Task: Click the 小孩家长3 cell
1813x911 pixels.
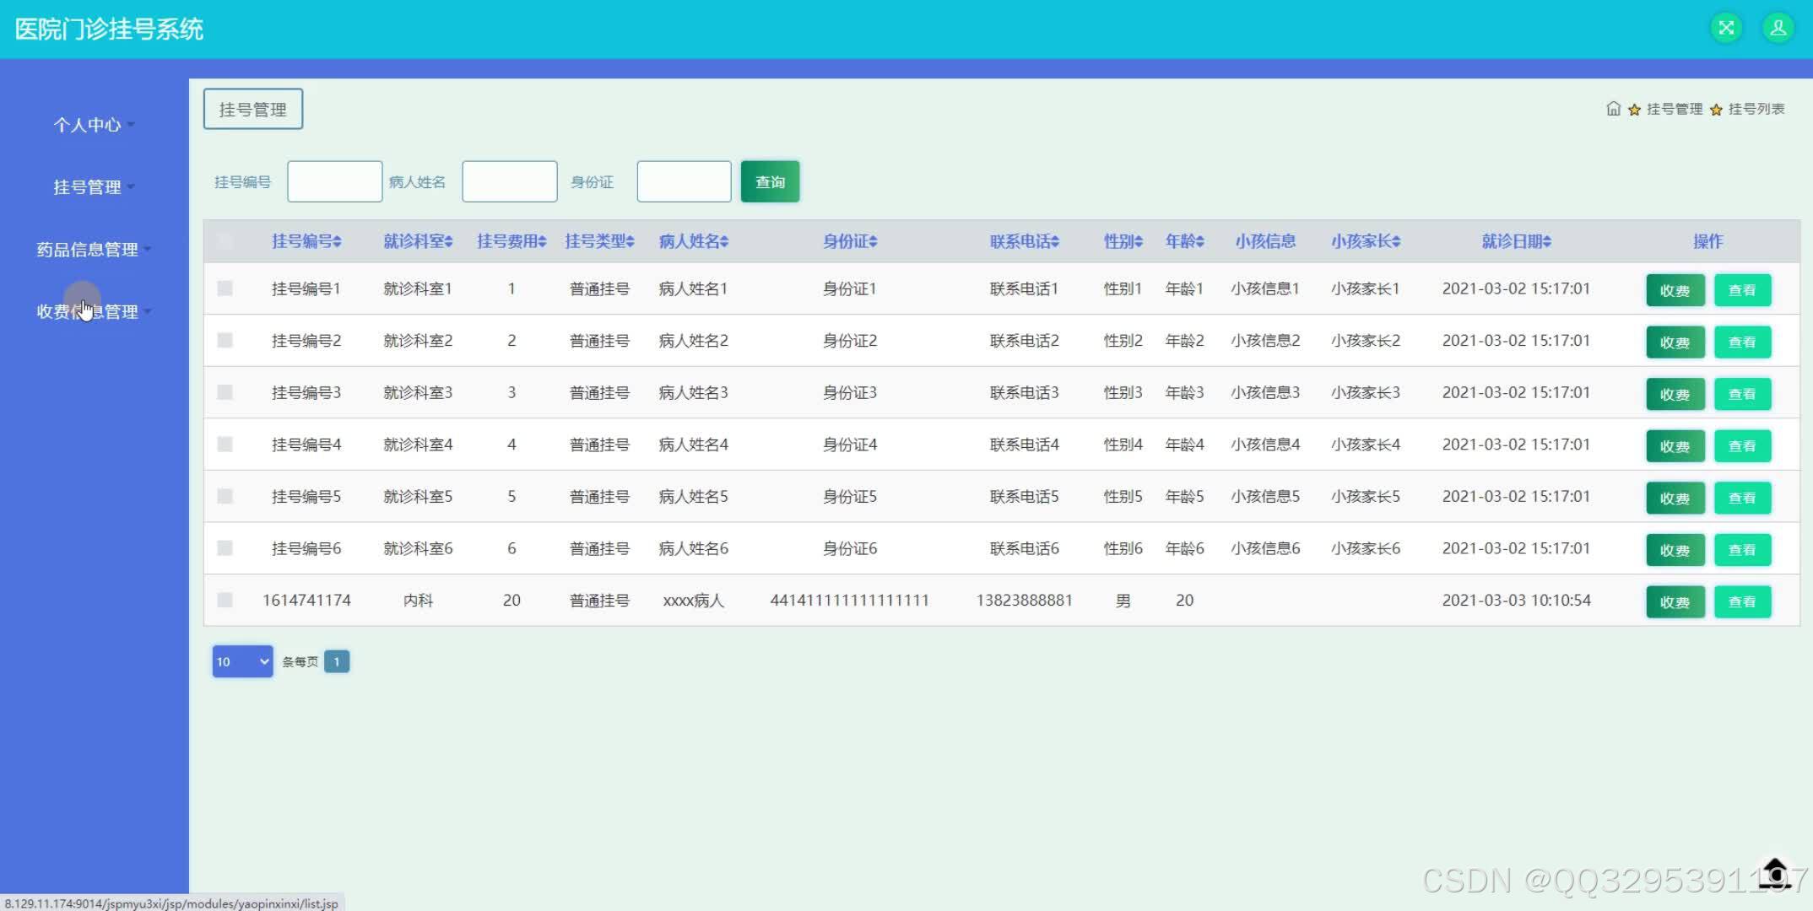Action: [1366, 392]
